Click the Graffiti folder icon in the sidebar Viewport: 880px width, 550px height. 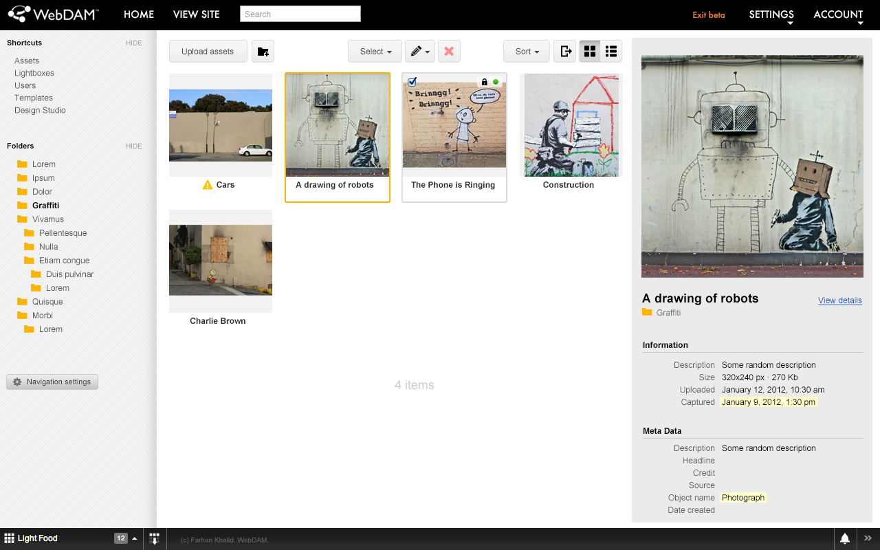point(22,206)
